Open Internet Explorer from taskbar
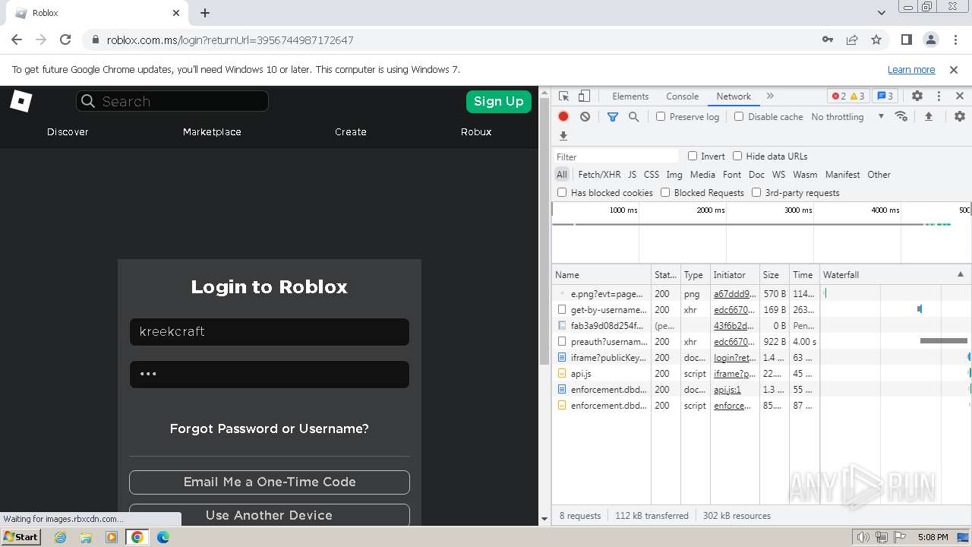972x547 pixels. tap(60, 537)
